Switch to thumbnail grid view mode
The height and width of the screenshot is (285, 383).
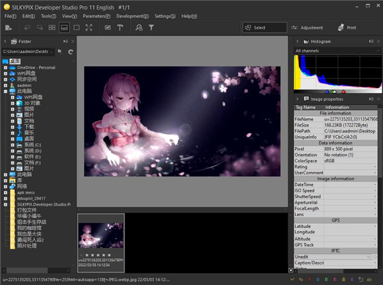[x=51, y=27]
